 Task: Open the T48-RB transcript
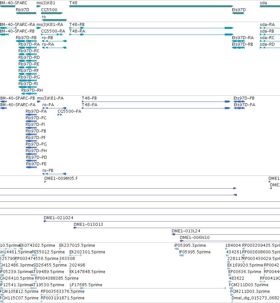77,25
